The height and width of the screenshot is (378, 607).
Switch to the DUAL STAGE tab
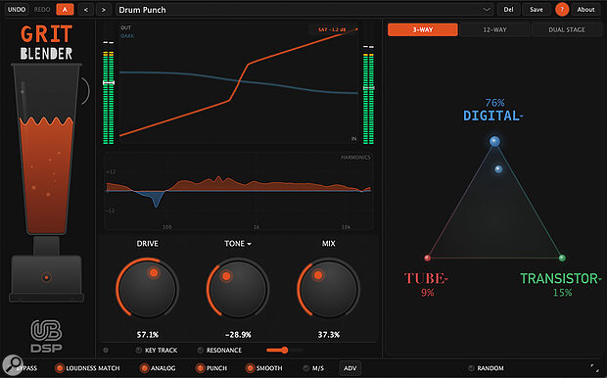pos(567,29)
